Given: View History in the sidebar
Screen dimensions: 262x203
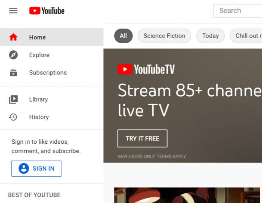Looking at the screenshot, I should point(52,117).
